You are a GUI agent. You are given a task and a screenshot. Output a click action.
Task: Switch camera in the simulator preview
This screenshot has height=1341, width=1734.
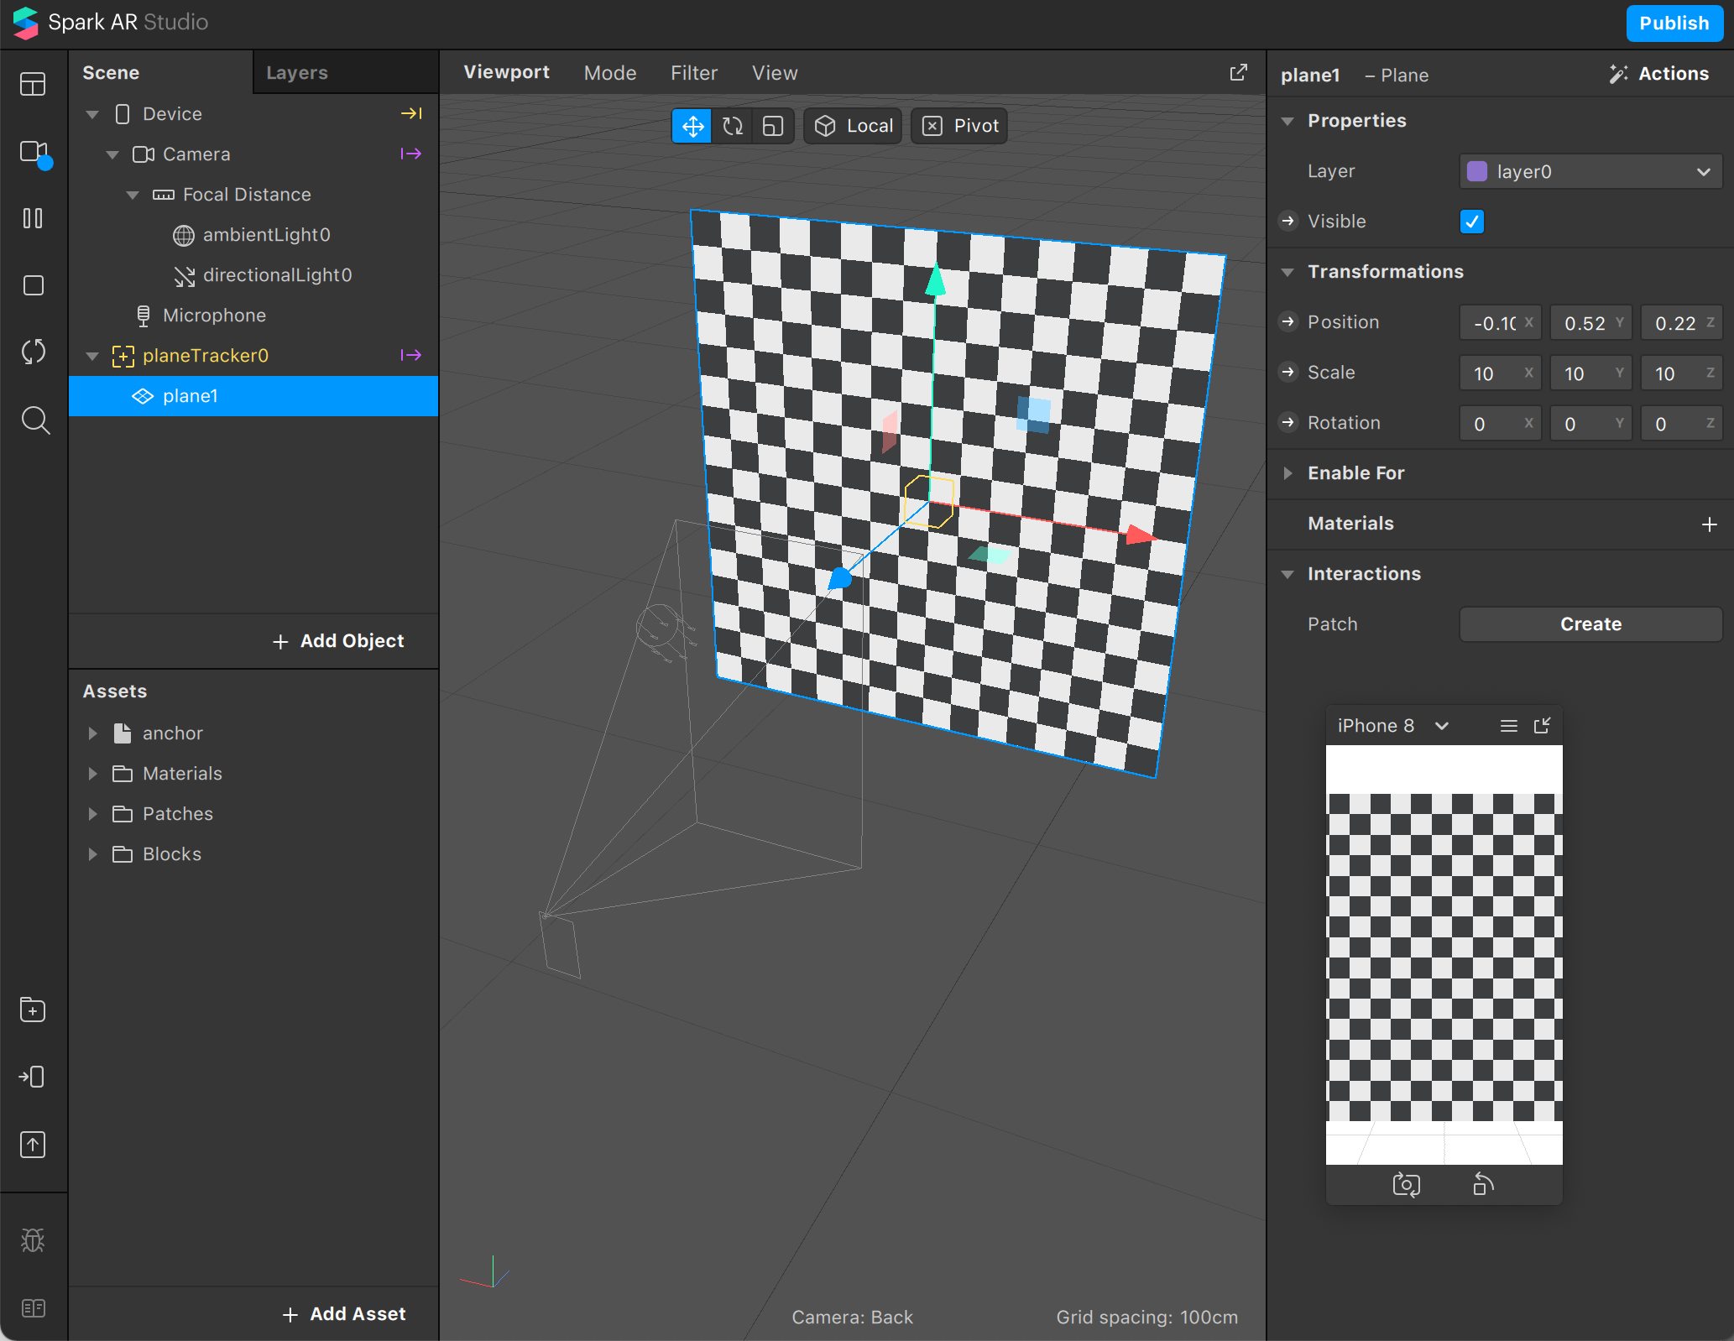tap(1406, 1184)
